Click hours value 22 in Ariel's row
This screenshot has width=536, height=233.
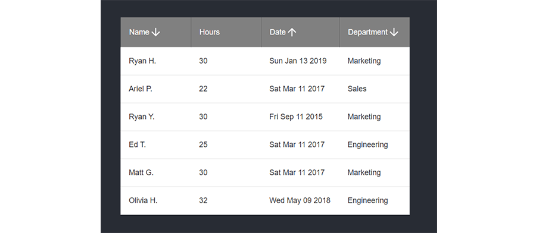pyautogui.click(x=203, y=89)
